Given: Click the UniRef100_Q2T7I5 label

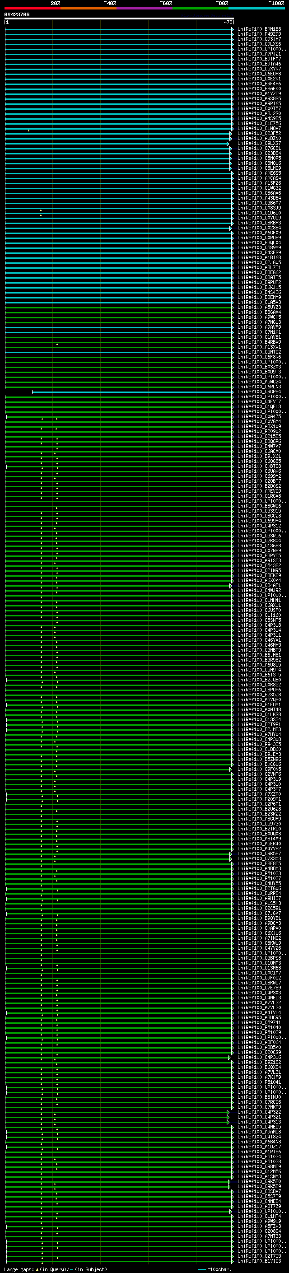Looking at the screenshot, I should [x=259, y=1256].
